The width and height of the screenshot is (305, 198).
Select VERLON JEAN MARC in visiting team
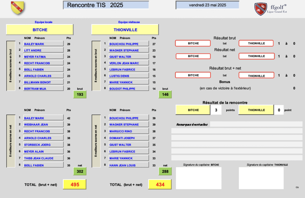(x=128, y=63)
